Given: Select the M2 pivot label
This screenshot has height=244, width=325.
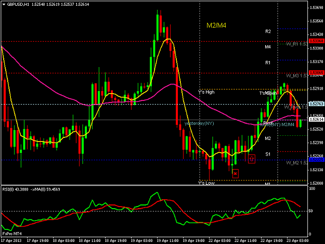Looking at the screenshot, I should click(268, 138).
